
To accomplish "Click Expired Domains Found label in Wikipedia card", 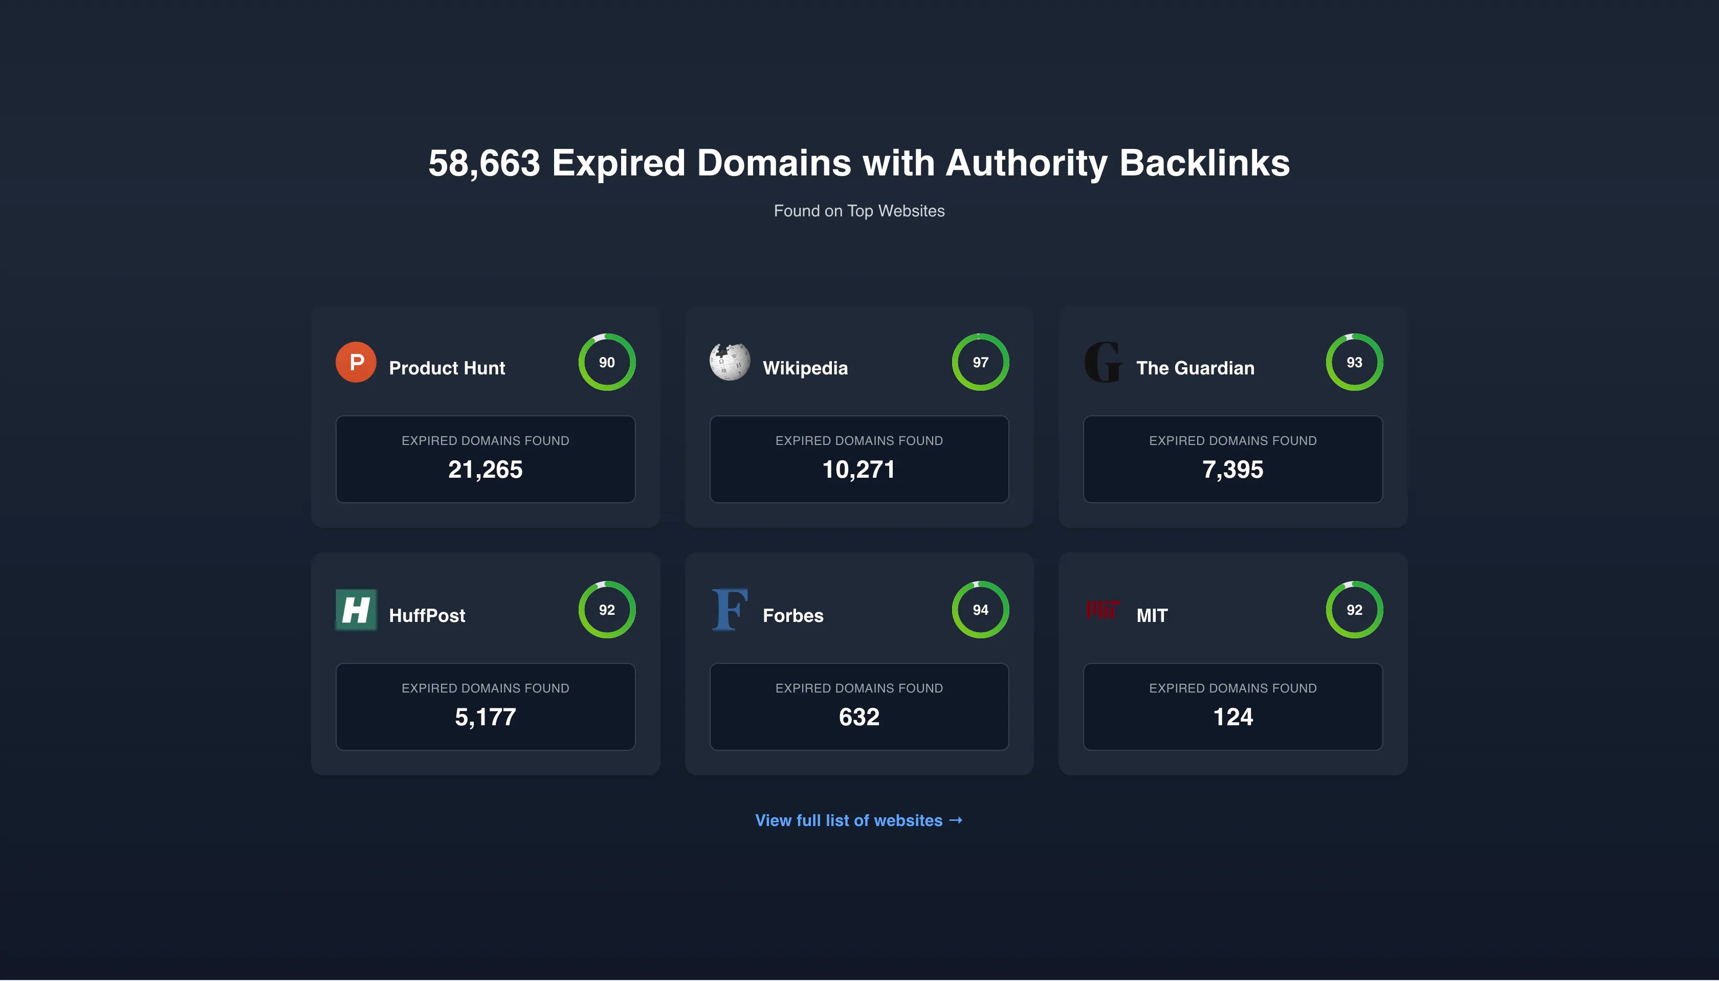I will pos(859,441).
